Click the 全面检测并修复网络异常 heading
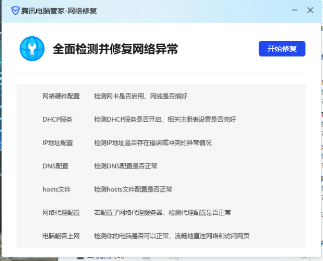 click(x=115, y=49)
